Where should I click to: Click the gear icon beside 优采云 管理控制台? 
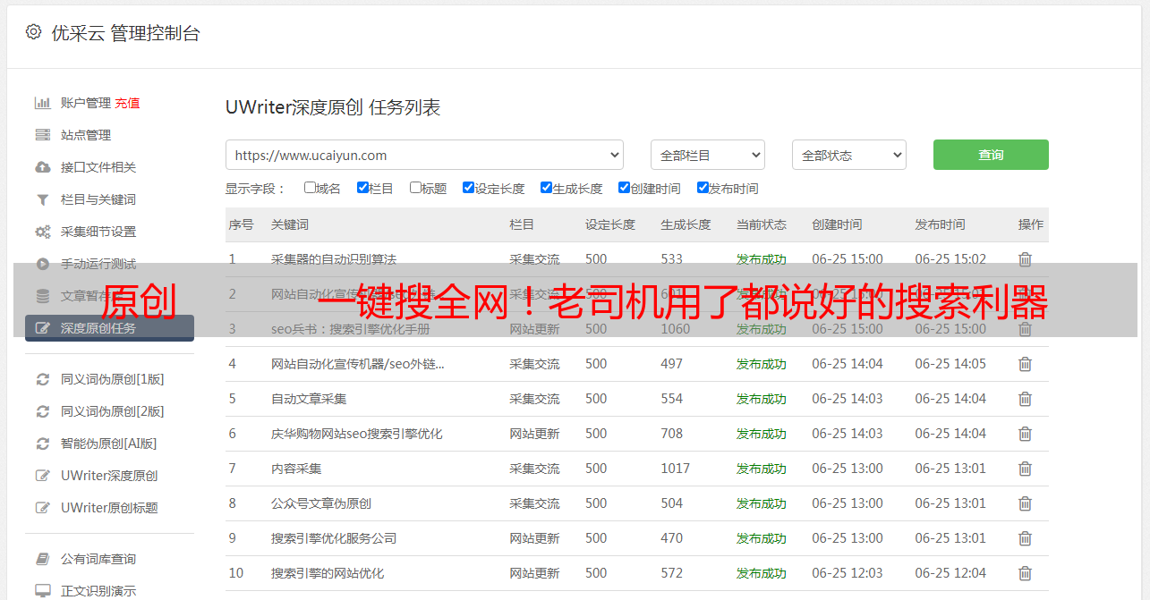33,32
